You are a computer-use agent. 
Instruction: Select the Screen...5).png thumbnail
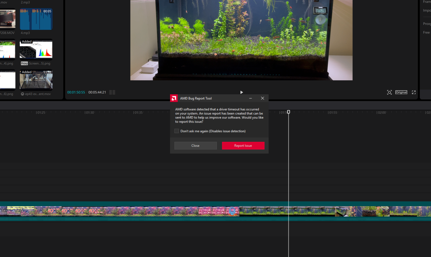point(36,49)
